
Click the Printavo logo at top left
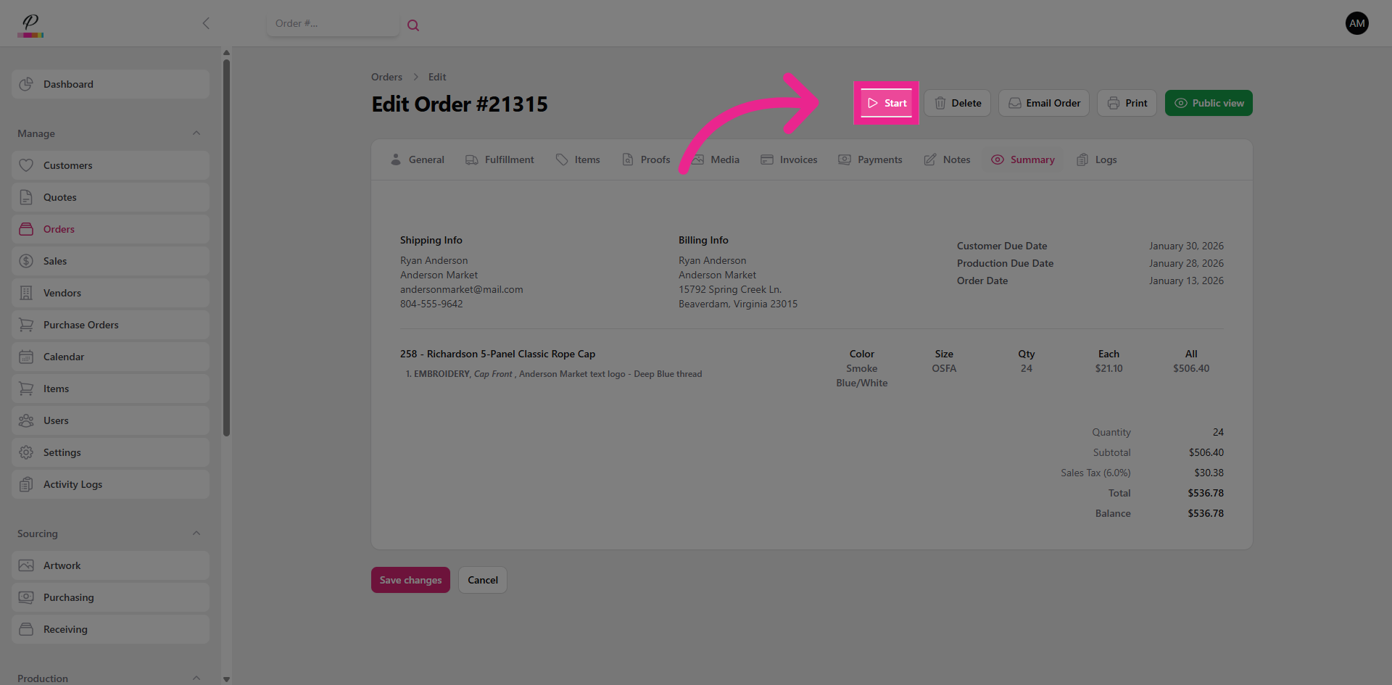pos(30,25)
